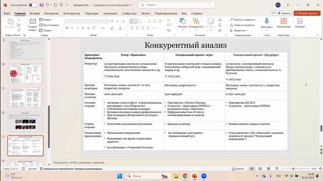Open the Designer pane

299,23
